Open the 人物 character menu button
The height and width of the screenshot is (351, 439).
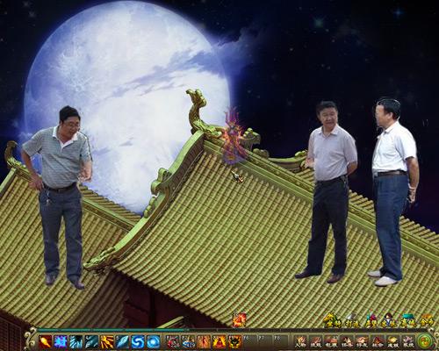pos(300,341)
